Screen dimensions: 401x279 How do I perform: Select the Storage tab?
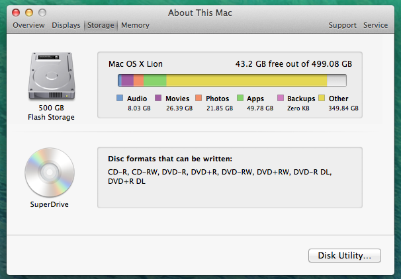(x=101, y=25)
